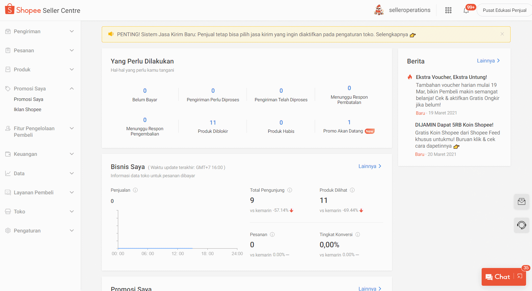532x291 pixels.
Task: Open the Chat button
Action: click(498, 277)
